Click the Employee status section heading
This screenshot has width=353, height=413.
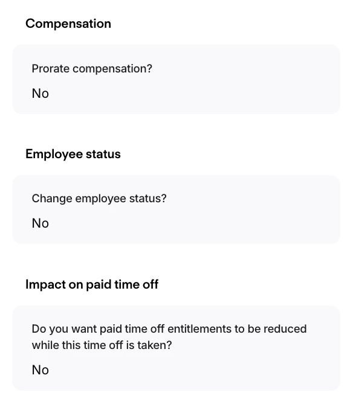click(x=73, y=154)
